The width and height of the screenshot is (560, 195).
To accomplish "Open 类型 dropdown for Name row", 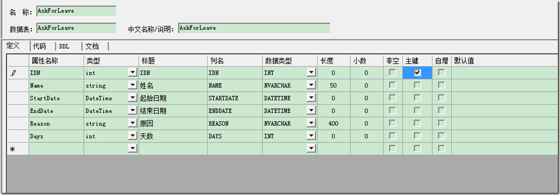I will point(133,85).
